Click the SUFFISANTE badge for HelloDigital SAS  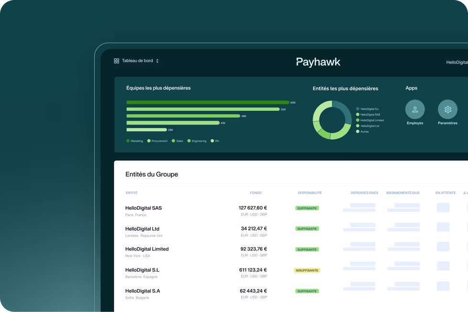pyautogui.click(x=307, y=208)
